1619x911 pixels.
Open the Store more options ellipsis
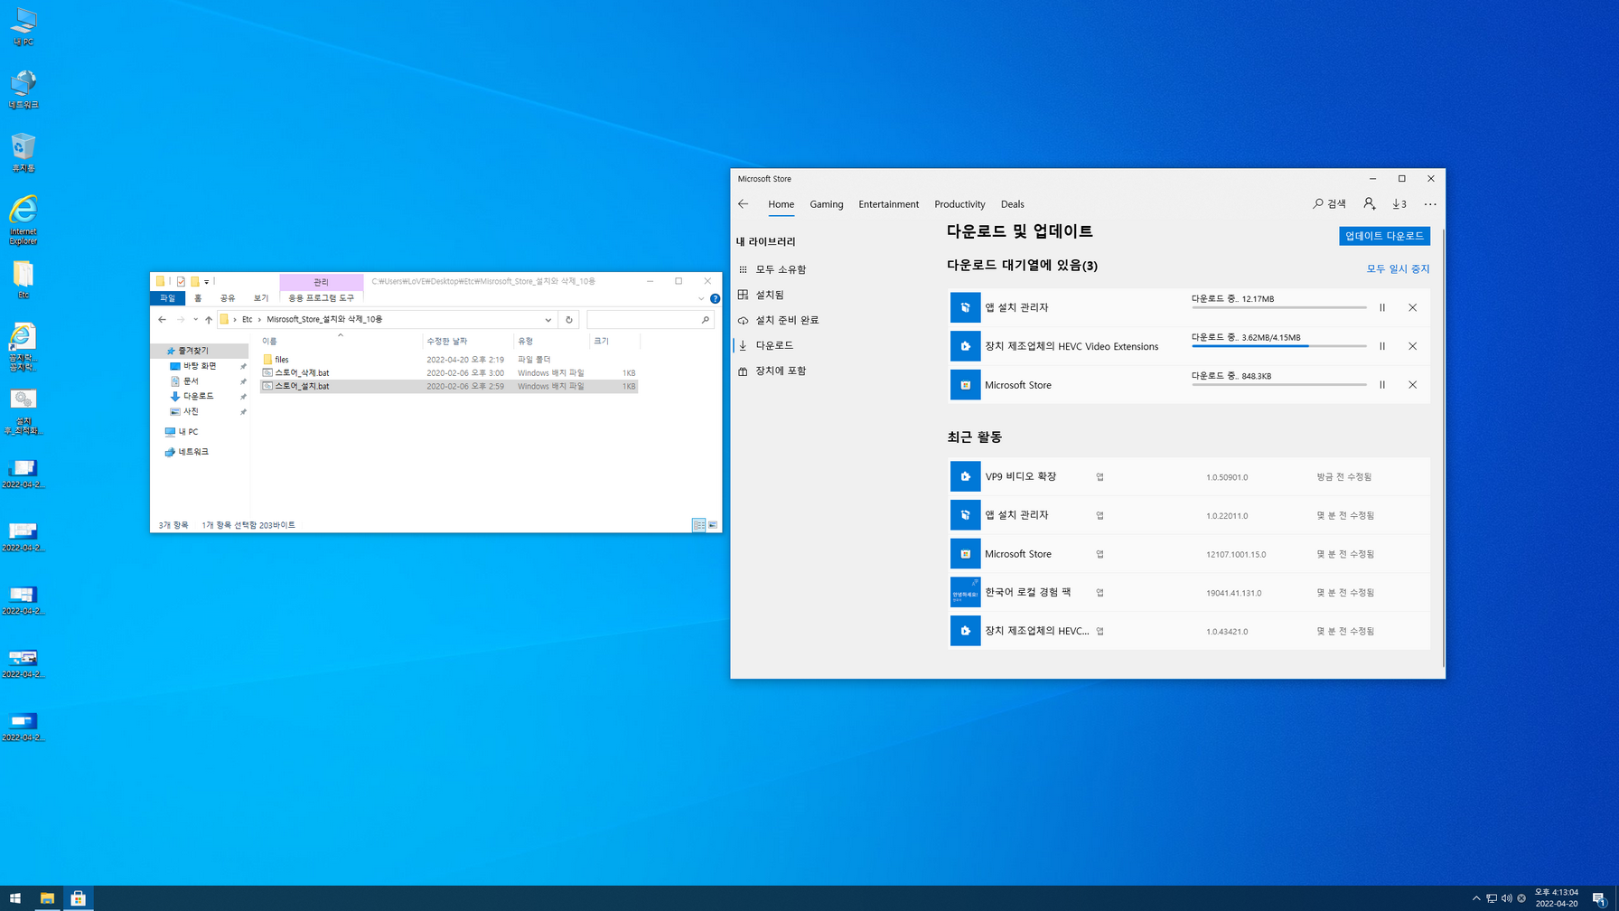[x=1430, y=204]
